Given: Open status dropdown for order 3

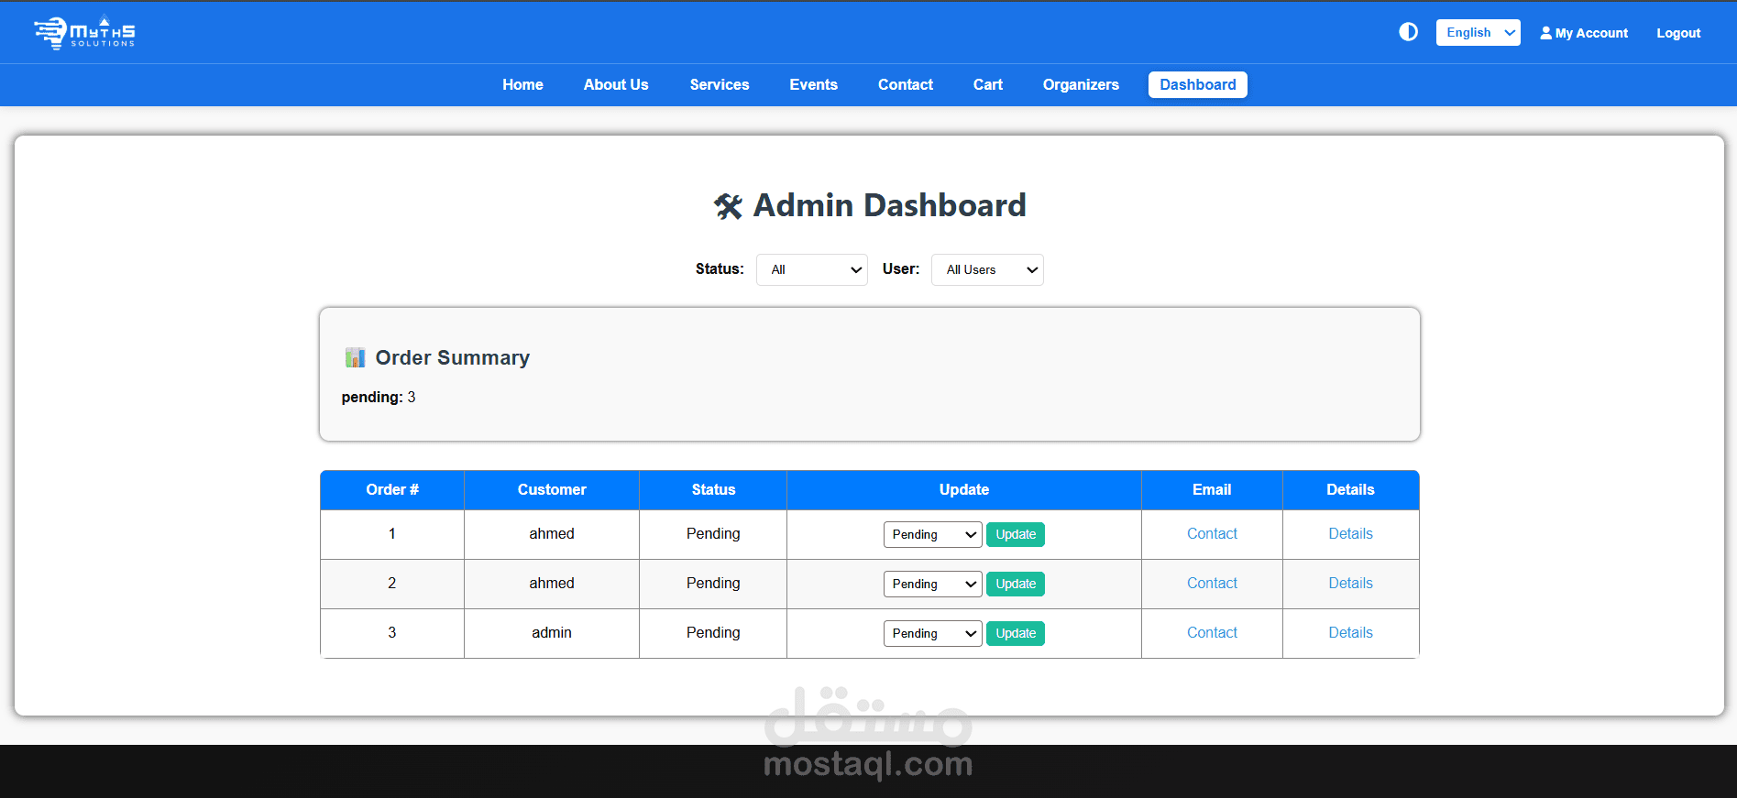Looking at the screenshot, I should [932, 633].
